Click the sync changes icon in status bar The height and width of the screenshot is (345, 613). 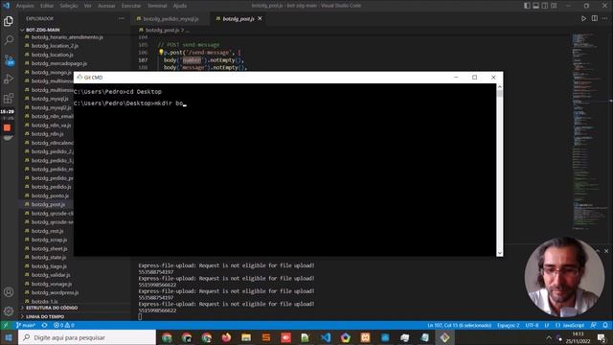coord(45,326)
